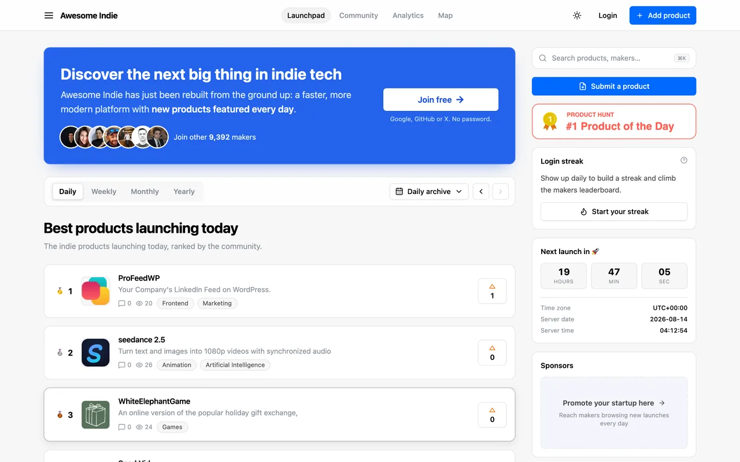
Task: Open the ProFeedWP product logo
Action: tap(95, 291)
